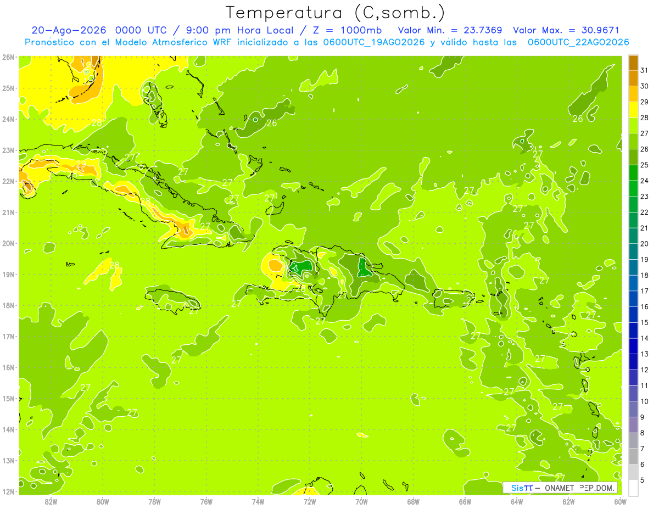Pick the lime legend swatch between 27 and 28
The width and height of the screenshot is (659, 509).
[x=633, y=125]
